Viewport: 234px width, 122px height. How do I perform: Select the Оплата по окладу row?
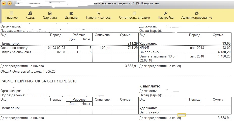click(x=14, y=48)
